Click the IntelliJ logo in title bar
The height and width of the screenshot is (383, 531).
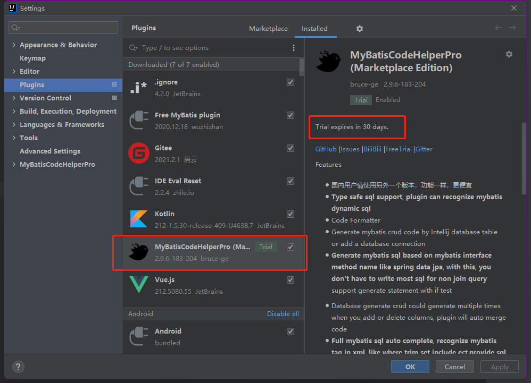tap(12, 8)
